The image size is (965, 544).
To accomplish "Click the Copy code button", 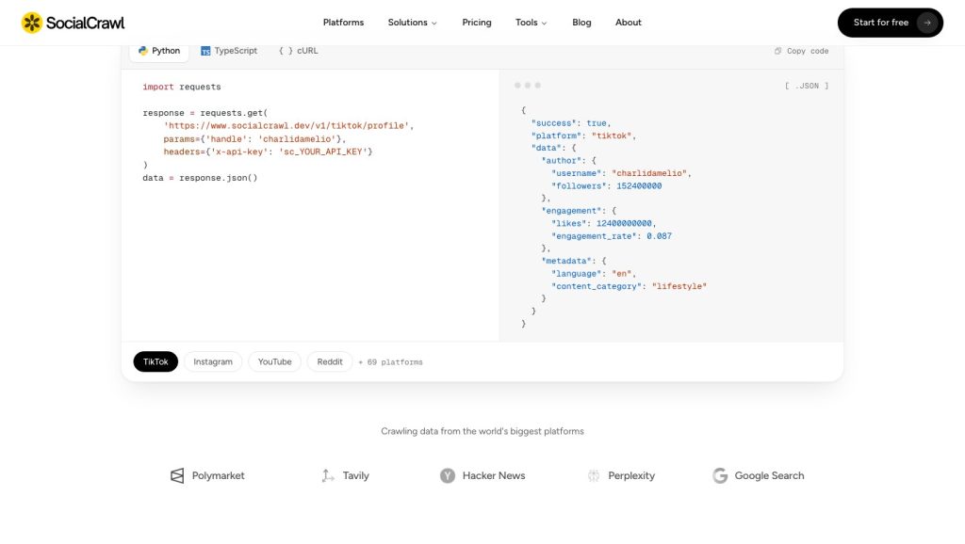I will [801, 51].
